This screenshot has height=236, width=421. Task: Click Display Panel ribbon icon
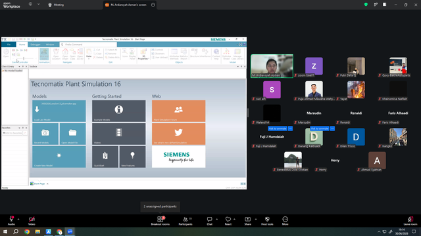coord(132,54)
